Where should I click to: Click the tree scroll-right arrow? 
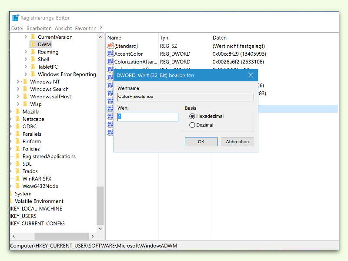(93, 236)
